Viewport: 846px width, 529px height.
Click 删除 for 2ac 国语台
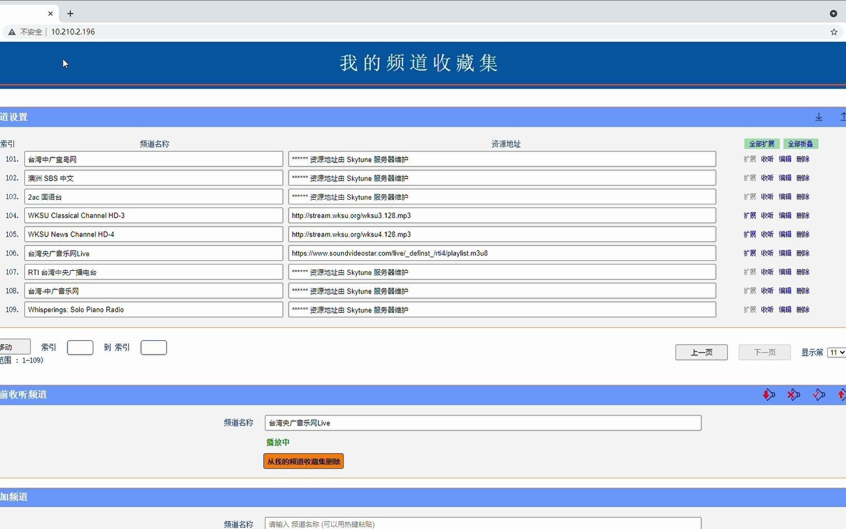[x=803, y=197]
